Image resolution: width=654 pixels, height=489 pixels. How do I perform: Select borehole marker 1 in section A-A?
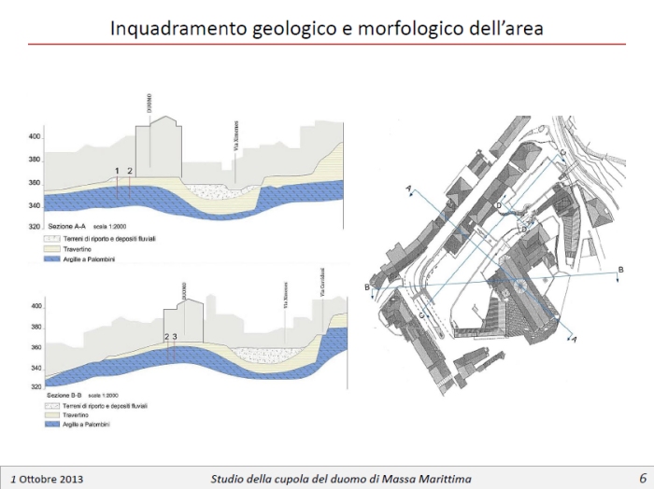click(x=117, y=172)
